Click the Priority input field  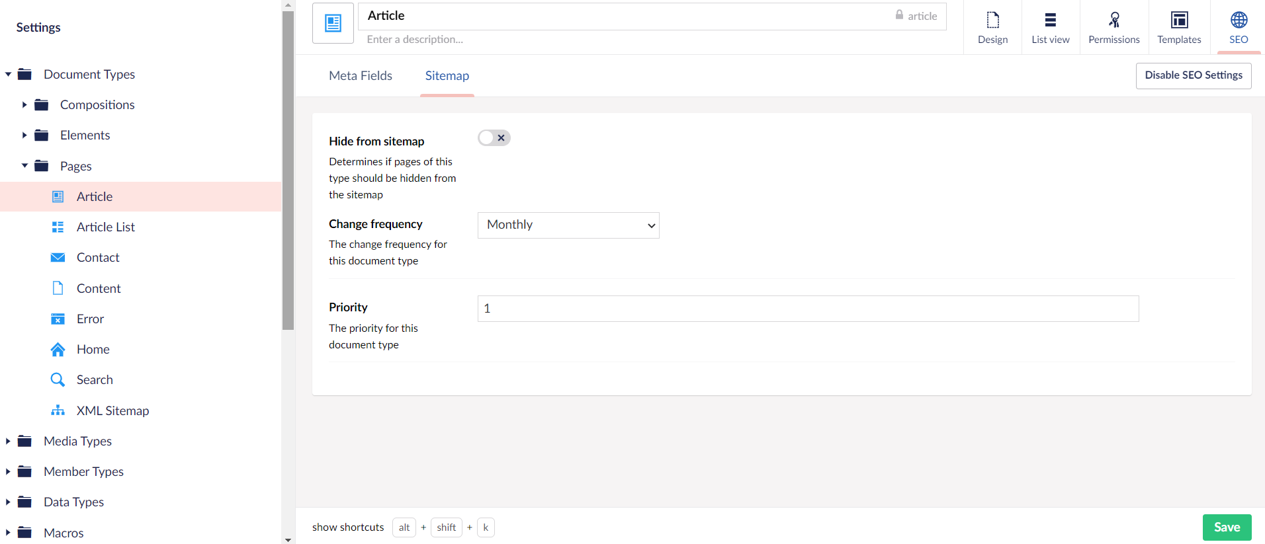click(x=808, y=309)
